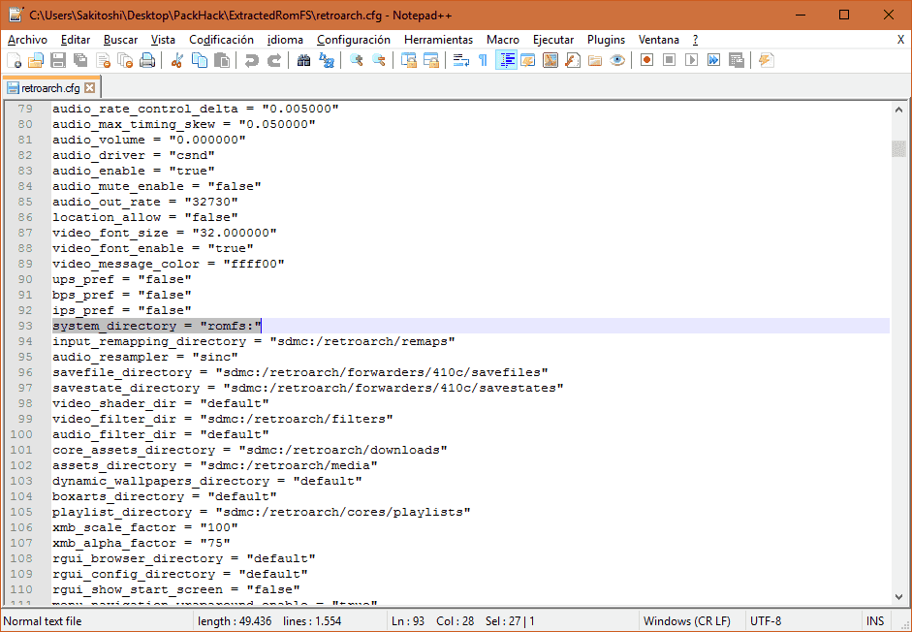Screen dimensions: 912x632
Task: Open the Ventana menu
Action: point(659,40)
